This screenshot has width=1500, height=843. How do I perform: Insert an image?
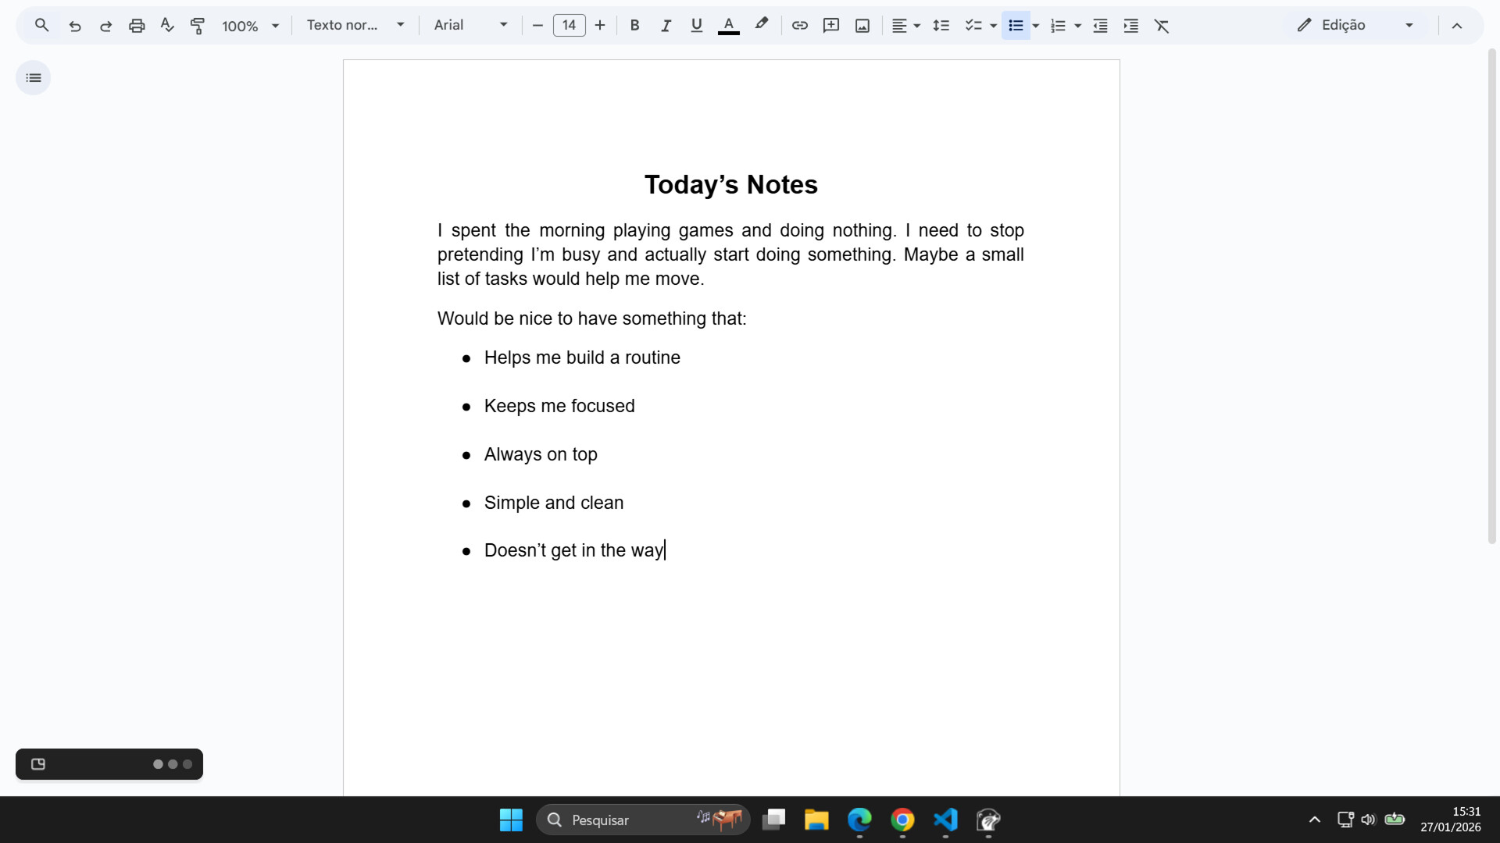tap(862, 25)
